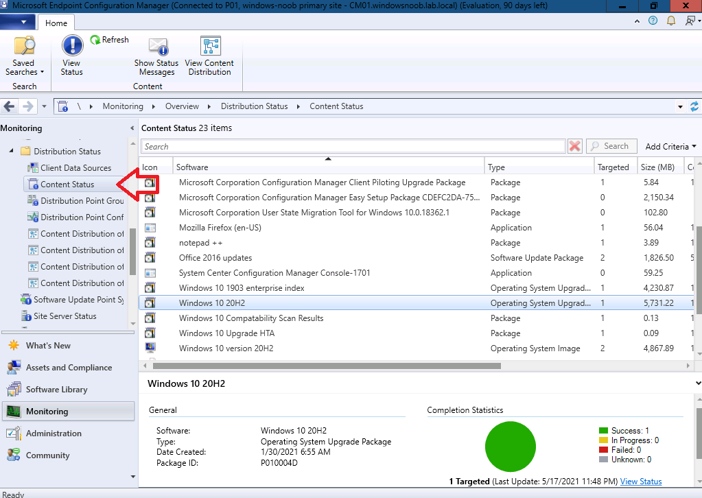Click the Windows 10 version 20H2 row icon

click(x=150, y=348)
